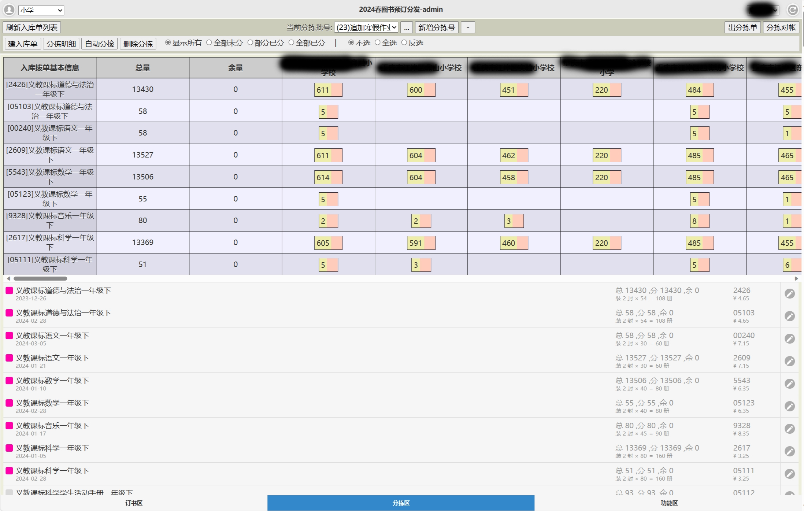Select 全部已分 radio option

click(291, 42)
